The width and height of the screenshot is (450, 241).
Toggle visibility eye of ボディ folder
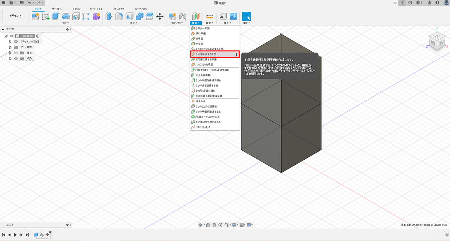pyautogui.click(x=16, y=58)
